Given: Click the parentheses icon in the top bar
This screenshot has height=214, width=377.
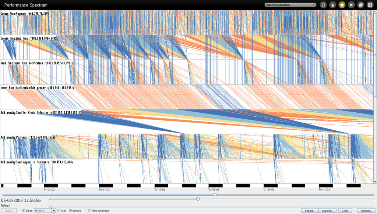Looking at the screenshot, I should pyautogui.click(x=323, y=5).
